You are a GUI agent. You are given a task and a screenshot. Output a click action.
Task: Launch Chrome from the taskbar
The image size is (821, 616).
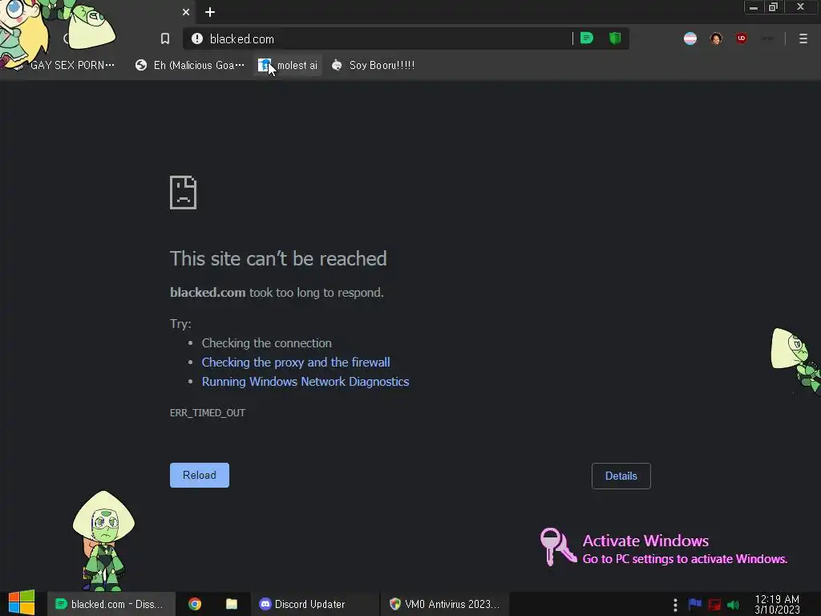point(195,604)
